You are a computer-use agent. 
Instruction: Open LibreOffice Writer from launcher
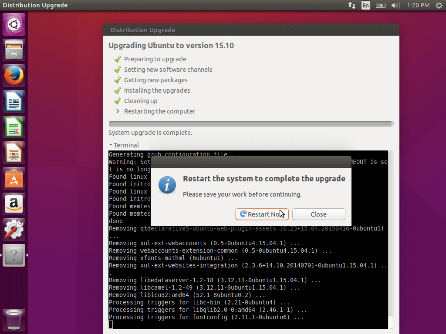pyautogui.click(x=14, y=101)
